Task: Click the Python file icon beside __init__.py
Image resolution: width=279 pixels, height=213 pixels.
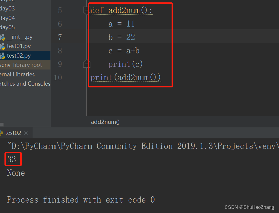Action: (3, 37)
